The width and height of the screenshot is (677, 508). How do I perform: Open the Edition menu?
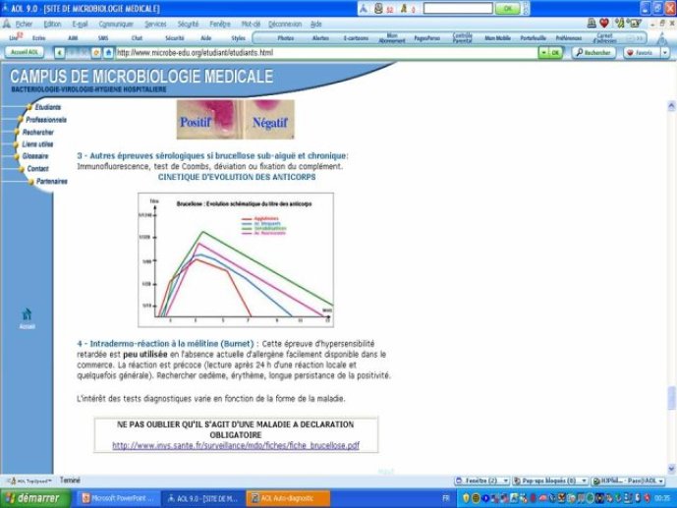(x=52, y=25)
